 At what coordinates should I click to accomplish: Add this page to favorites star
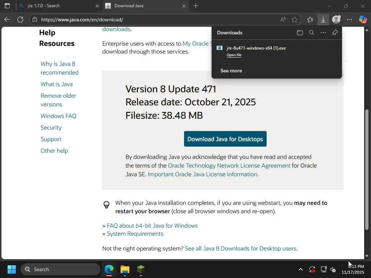[x=295, y=20]
